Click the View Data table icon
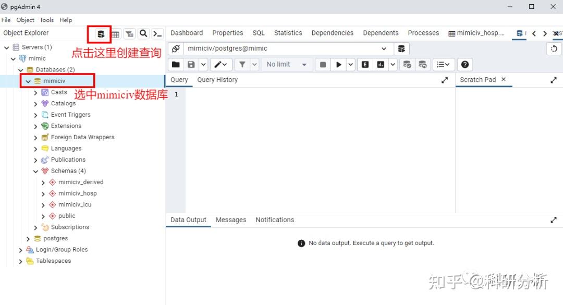563x305 pixels. 115,34
